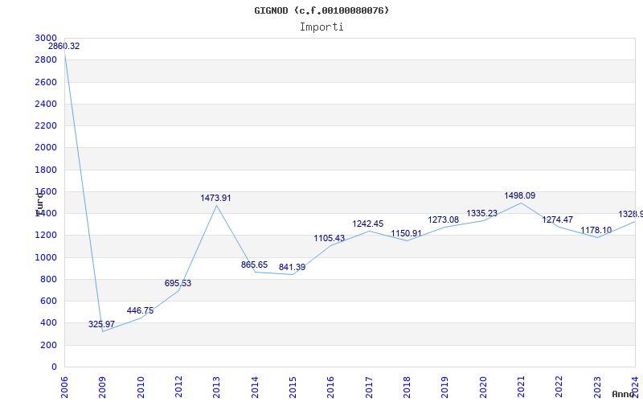Click the 2600 y-axis tick label
The image size is (643, 402).
tap(46, 82)
